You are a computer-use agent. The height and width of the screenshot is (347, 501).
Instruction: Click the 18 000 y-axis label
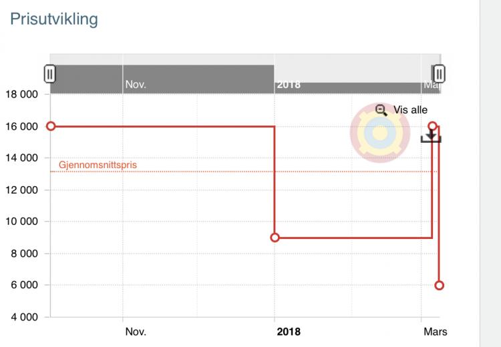(22, 95)
